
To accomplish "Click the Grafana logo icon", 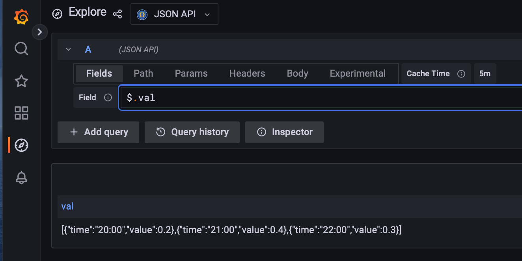I will 21,17.
